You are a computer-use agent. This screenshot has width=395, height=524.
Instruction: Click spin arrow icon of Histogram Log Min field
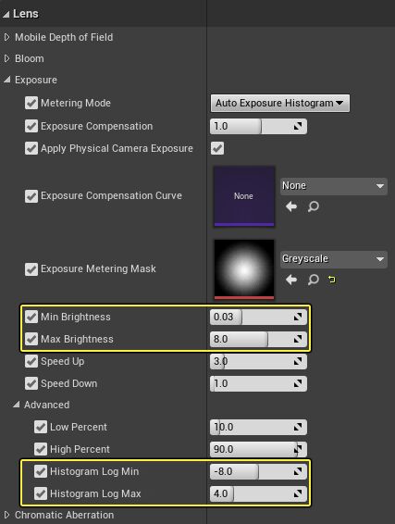298,471
